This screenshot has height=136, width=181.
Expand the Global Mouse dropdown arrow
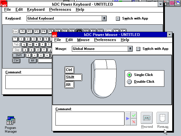pyautogui.click(x=130, y=49)
